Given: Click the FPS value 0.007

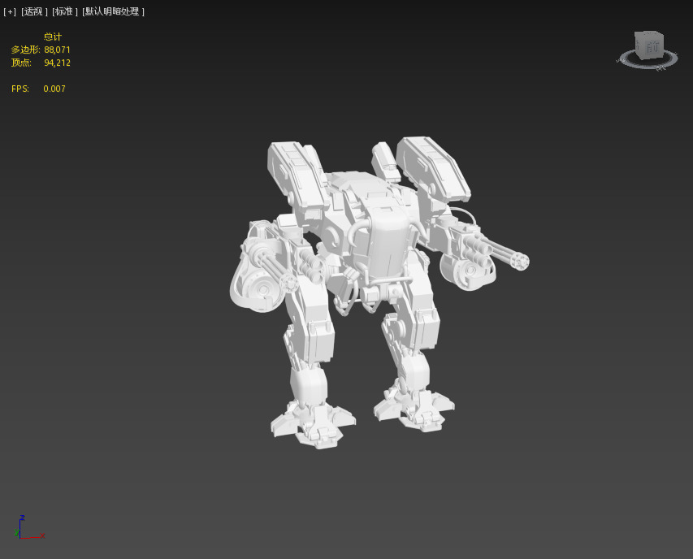Looking at the screenshot, I should click(54, 89).
